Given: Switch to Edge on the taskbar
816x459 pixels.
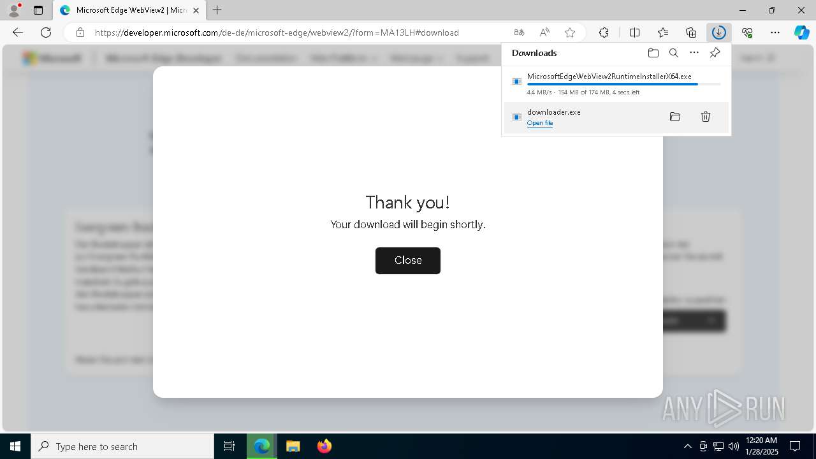Looking at the screenshot, I should pos(262,446).
